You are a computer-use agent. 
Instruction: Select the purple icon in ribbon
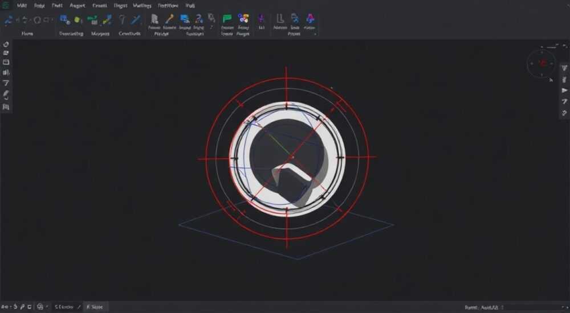click(262, 19)
